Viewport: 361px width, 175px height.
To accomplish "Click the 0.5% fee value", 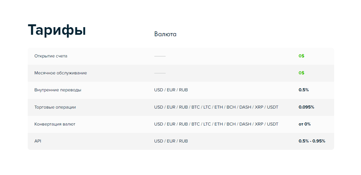I will click(x=304, y=90).
